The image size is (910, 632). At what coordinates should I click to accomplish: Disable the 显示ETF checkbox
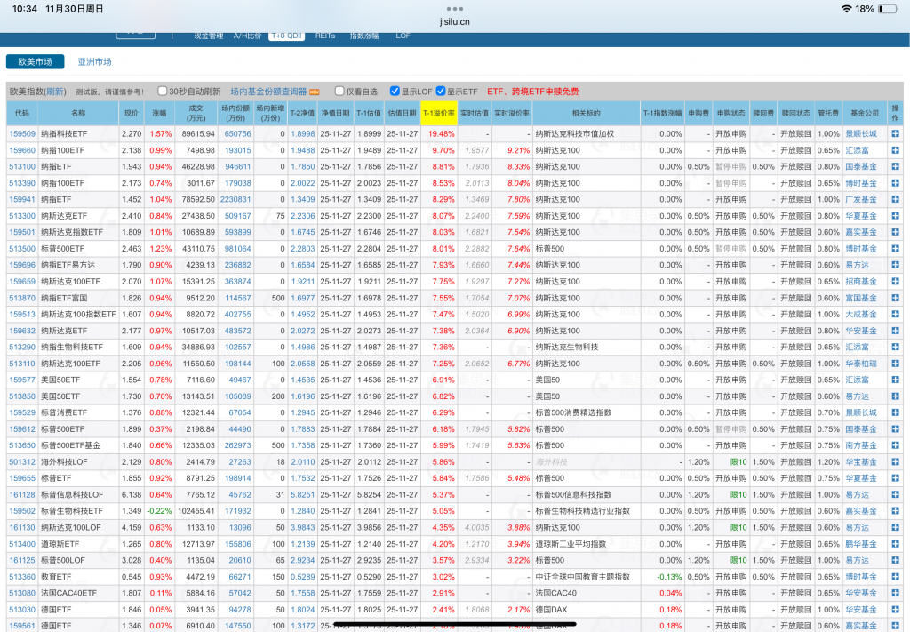coord(441,92)
